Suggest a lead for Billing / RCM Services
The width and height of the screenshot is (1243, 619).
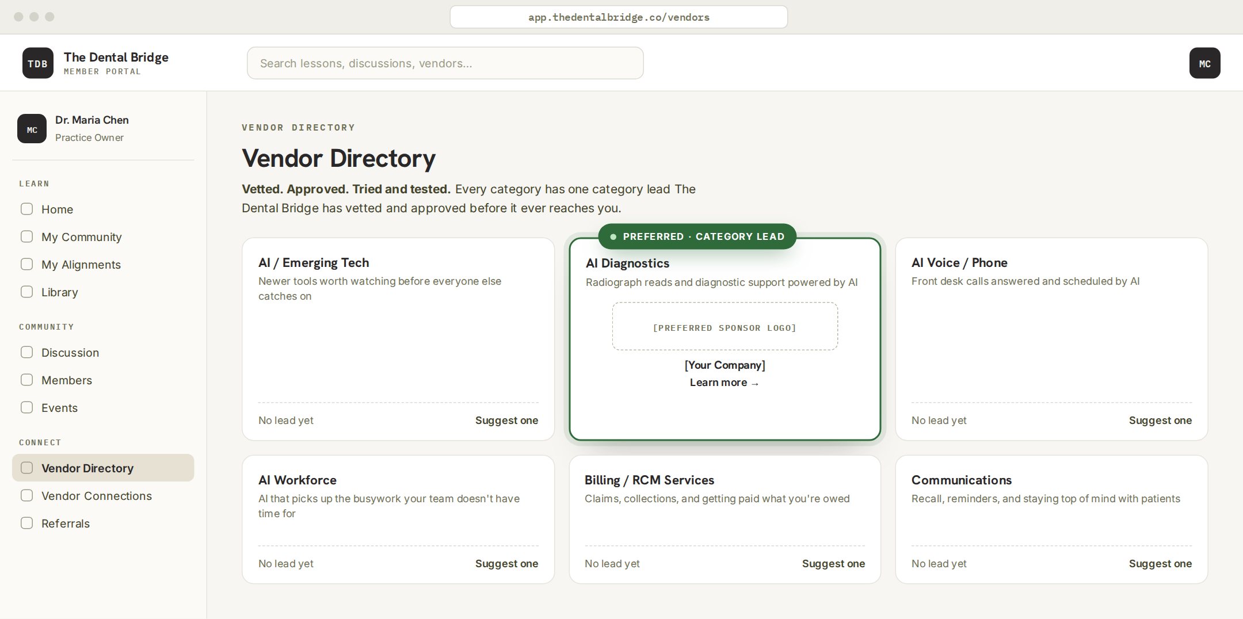pyautogui.click(x=833, y=564)
